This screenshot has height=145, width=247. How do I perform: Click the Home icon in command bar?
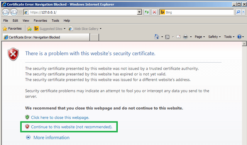pos(157,37)
